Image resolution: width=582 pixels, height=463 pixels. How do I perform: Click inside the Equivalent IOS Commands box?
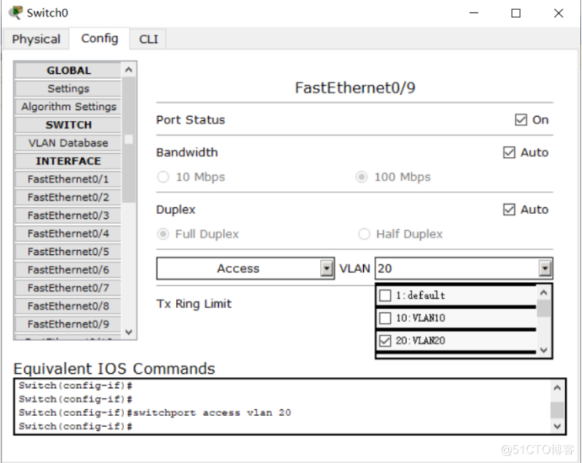click(x=282, y=406)
